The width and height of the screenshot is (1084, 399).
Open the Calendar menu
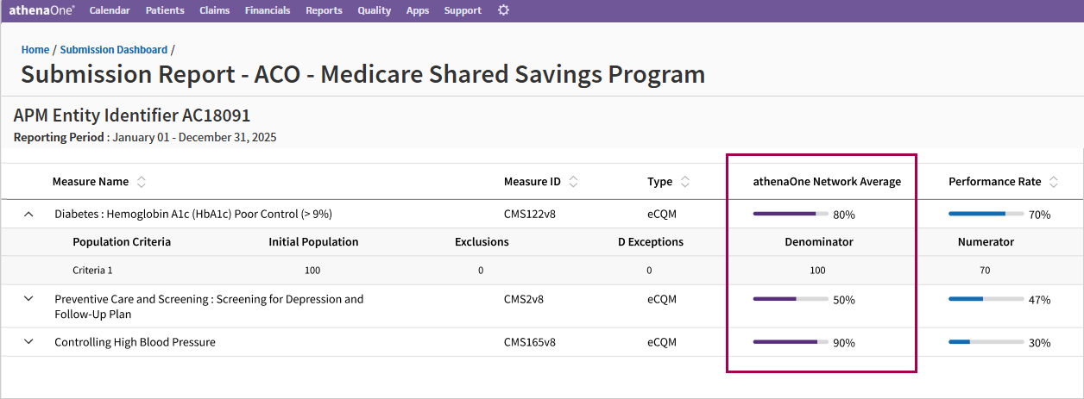tap(110, 10)
